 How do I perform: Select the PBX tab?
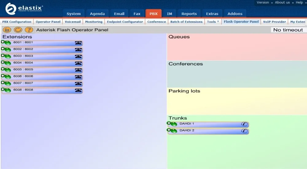pos(153,14)
